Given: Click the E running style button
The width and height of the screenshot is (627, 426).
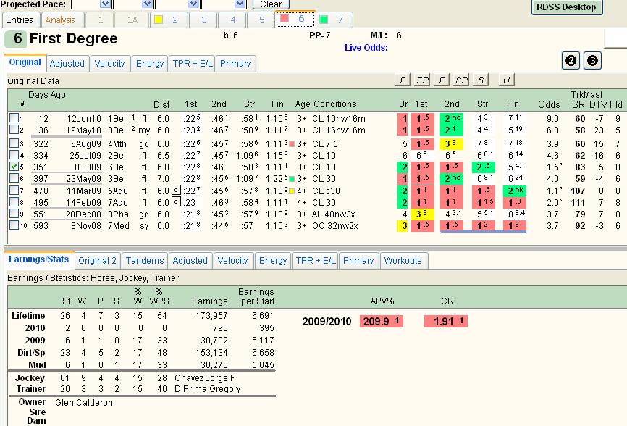Looking at the screenshot, I should [403, 80].
